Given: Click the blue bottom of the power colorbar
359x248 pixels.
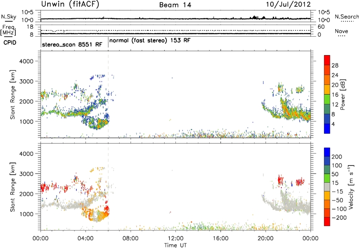Looking at the screenshot, I should click(327, 128).
